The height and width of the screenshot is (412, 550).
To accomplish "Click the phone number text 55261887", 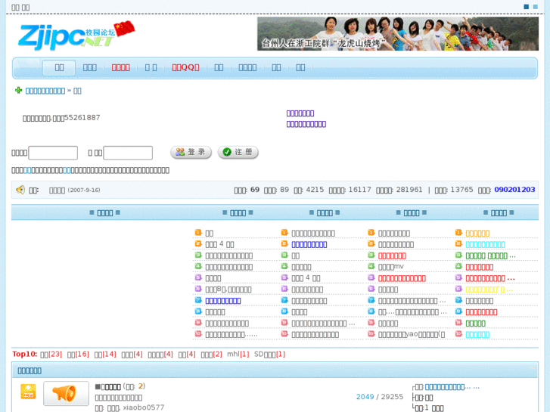I will click(82, 117).
